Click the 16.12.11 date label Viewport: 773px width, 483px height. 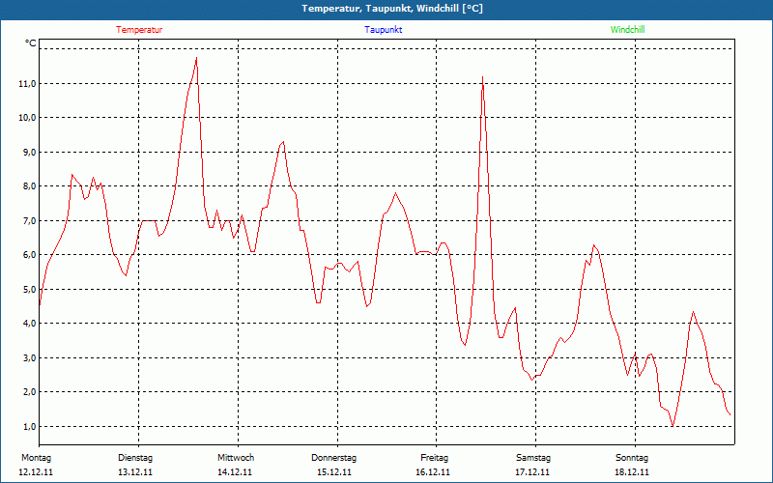coord(433,472)
